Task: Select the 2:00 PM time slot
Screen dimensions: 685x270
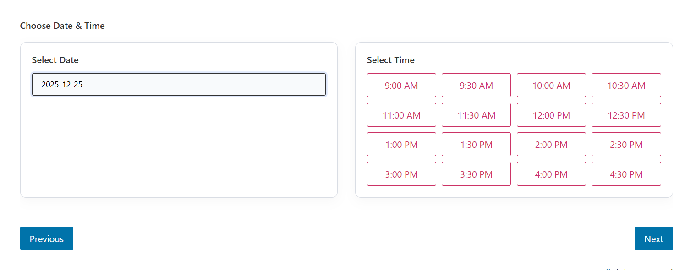Action: (551, 144)
